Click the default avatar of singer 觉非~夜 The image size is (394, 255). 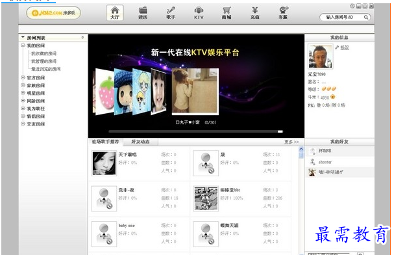tap(104, 198)
